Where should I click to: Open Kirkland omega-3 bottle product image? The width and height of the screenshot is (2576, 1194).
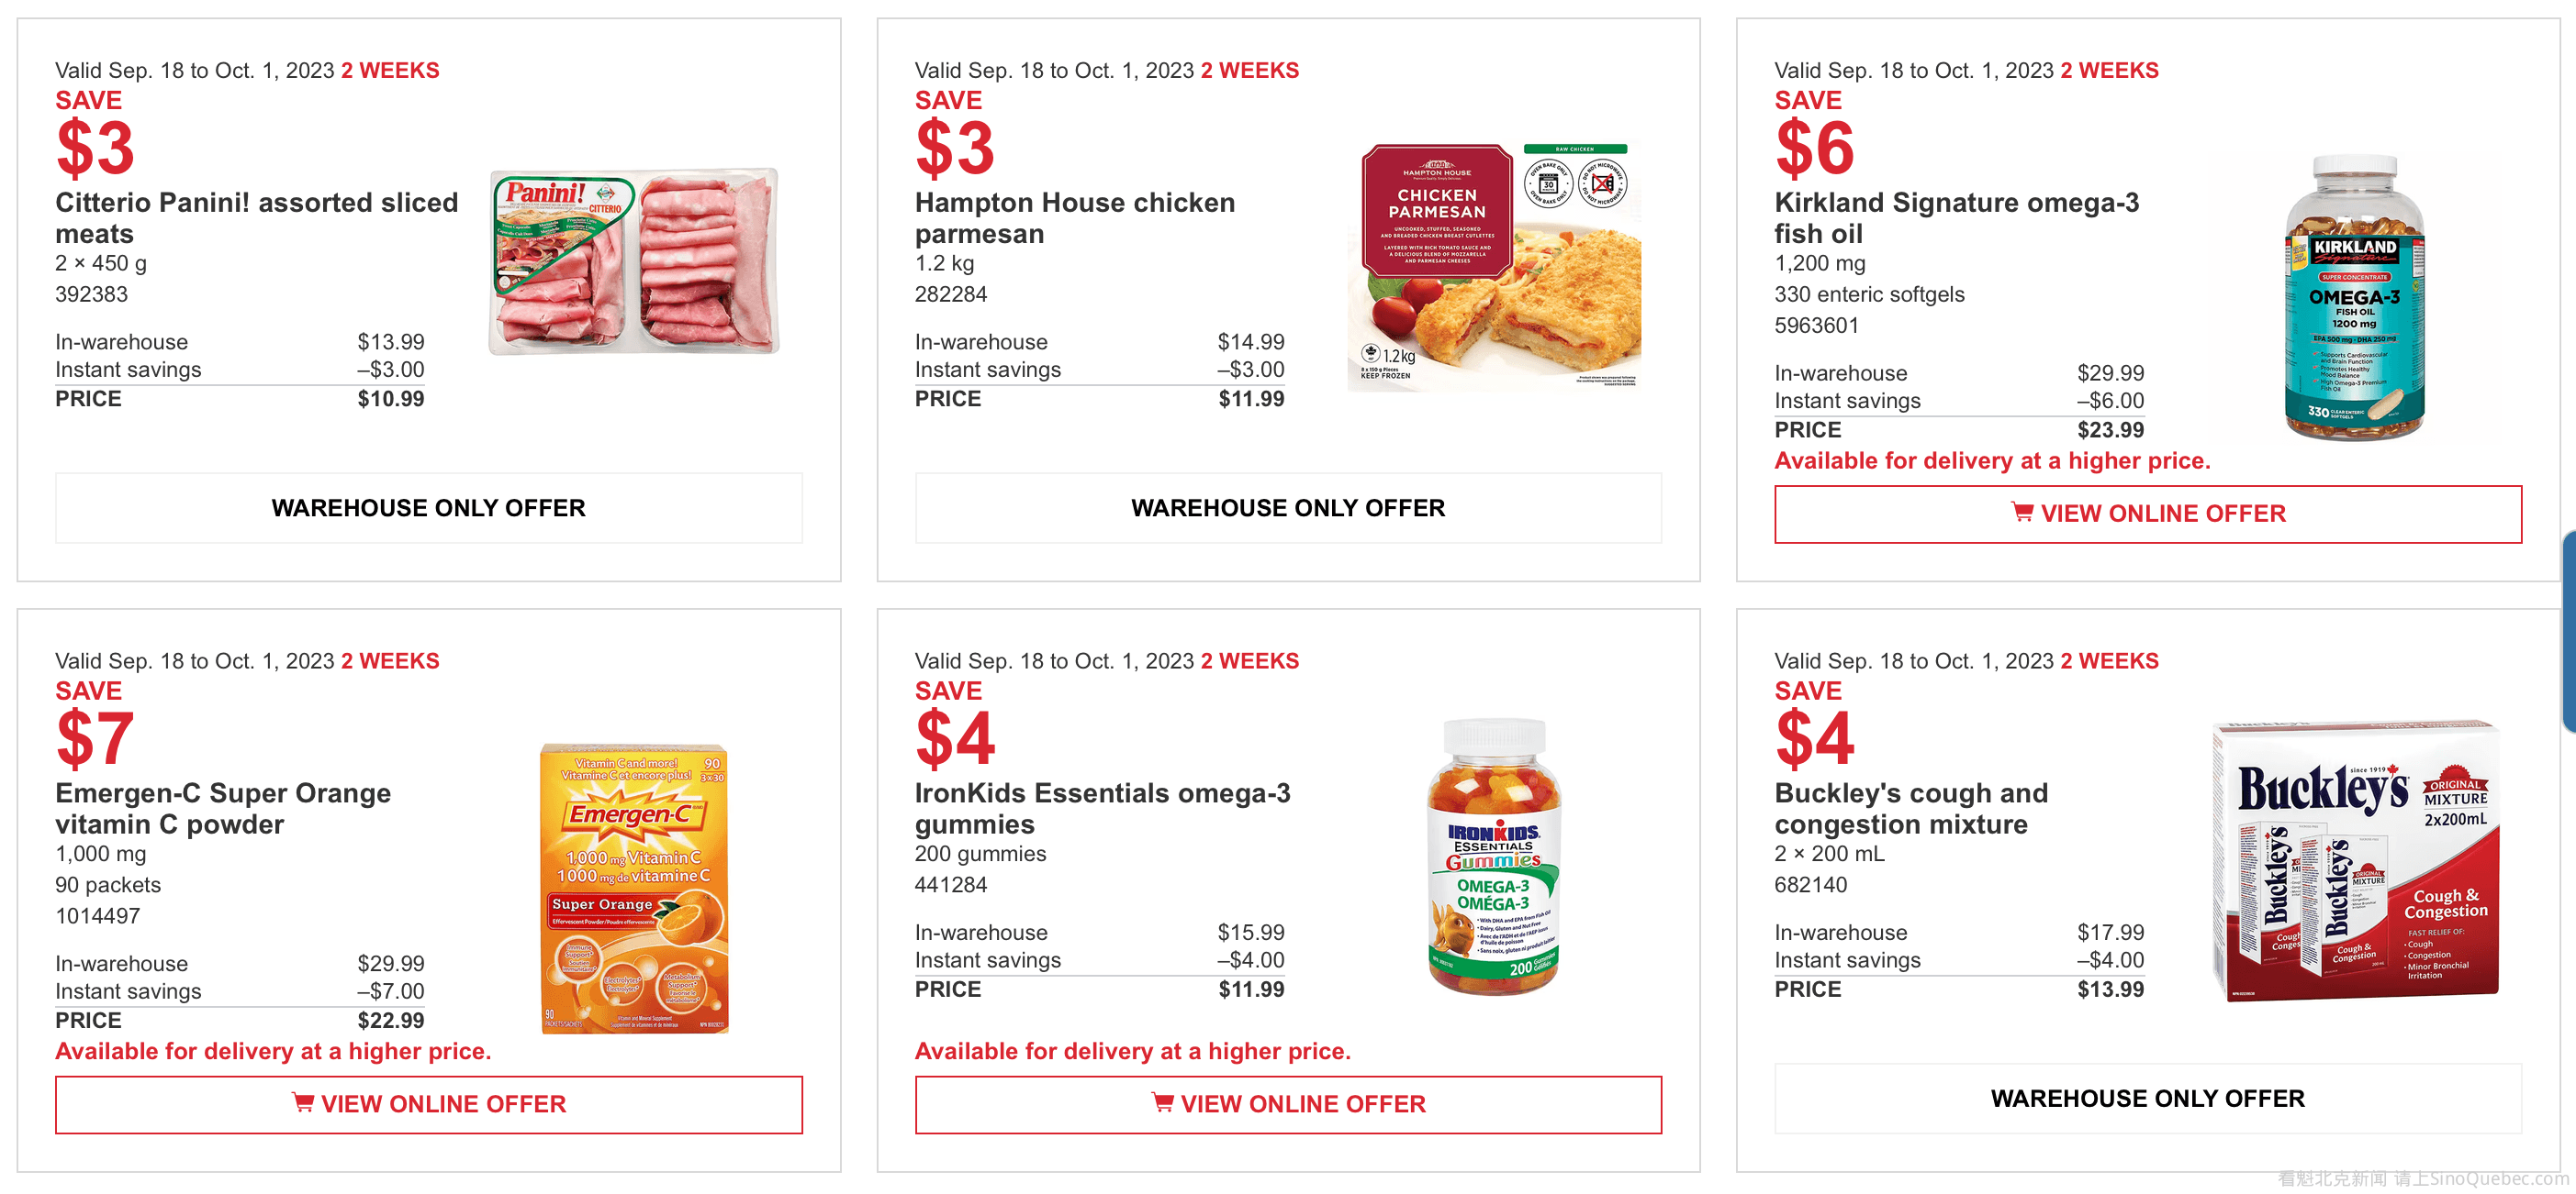[x=2354, y=297]
